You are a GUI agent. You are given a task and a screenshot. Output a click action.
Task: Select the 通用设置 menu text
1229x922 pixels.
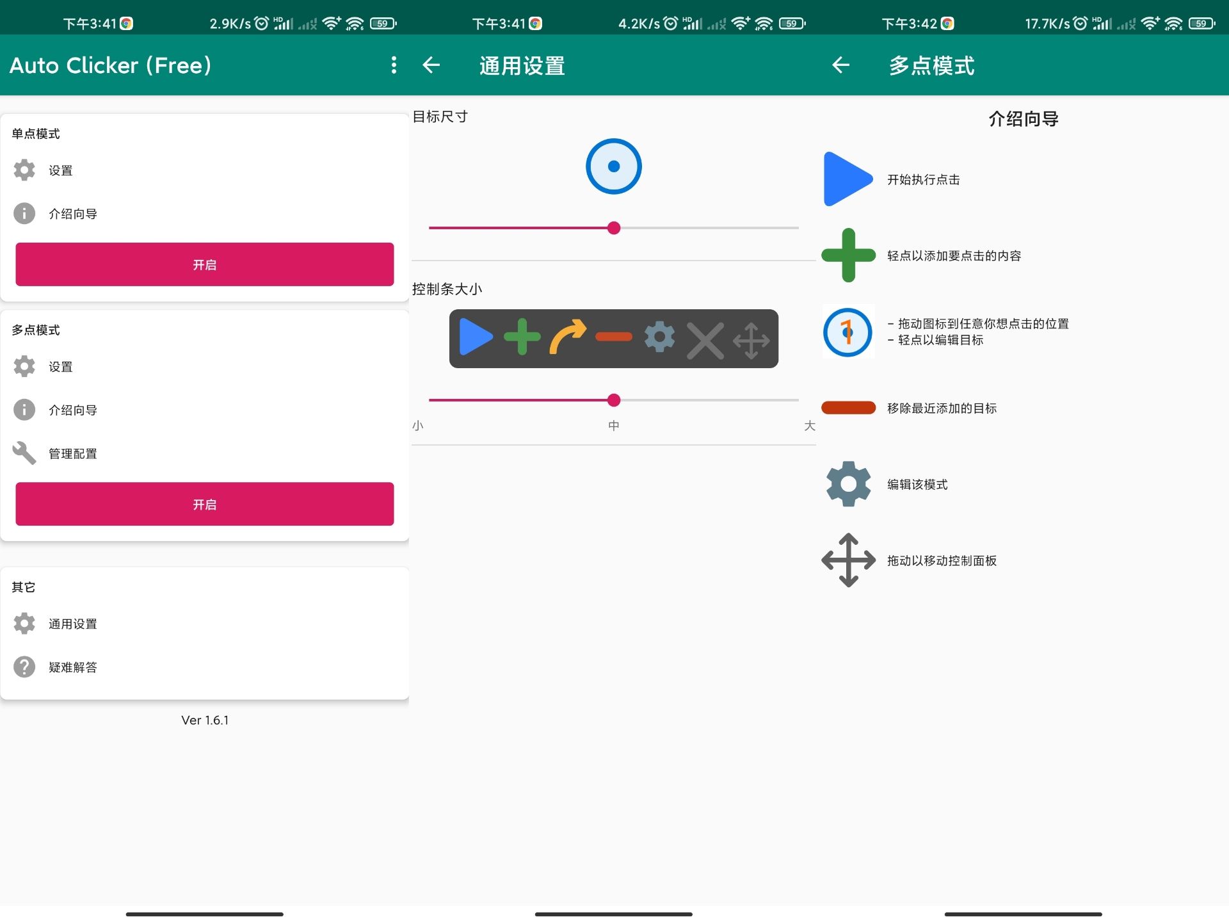(73, 624)
